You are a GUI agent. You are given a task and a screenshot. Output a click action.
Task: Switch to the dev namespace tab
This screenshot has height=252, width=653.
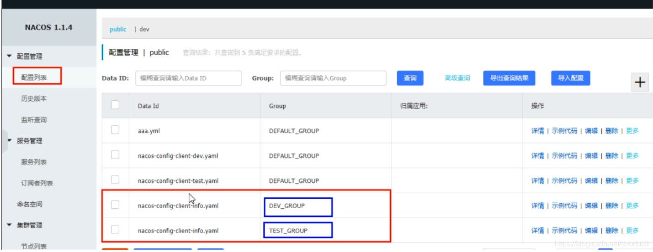click(144, 29)
